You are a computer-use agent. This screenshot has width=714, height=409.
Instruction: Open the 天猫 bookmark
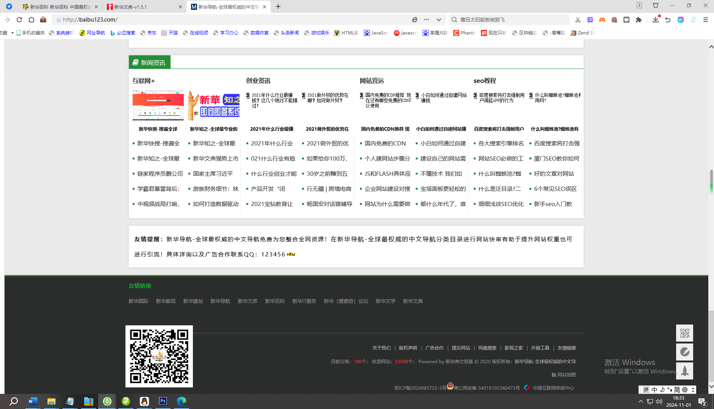click(x=169, y=33)
